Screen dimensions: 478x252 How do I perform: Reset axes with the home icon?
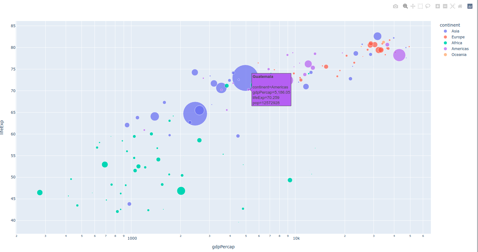460,6
